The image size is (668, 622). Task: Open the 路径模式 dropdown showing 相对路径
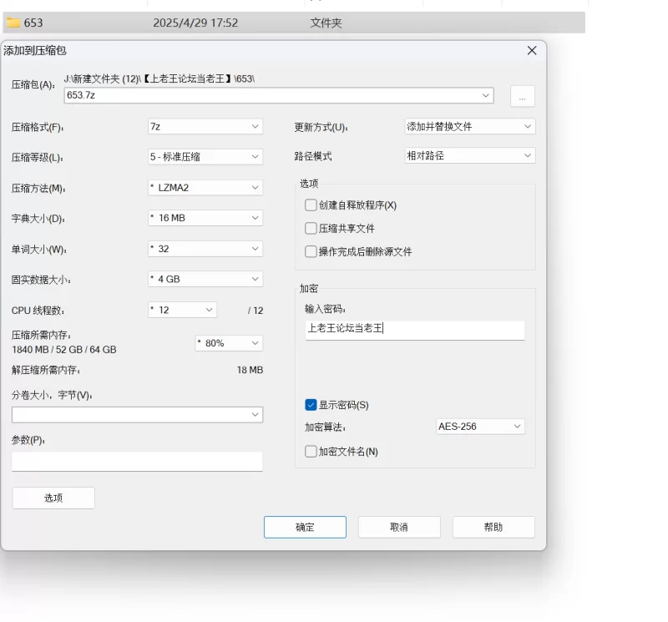pos(470,155)
